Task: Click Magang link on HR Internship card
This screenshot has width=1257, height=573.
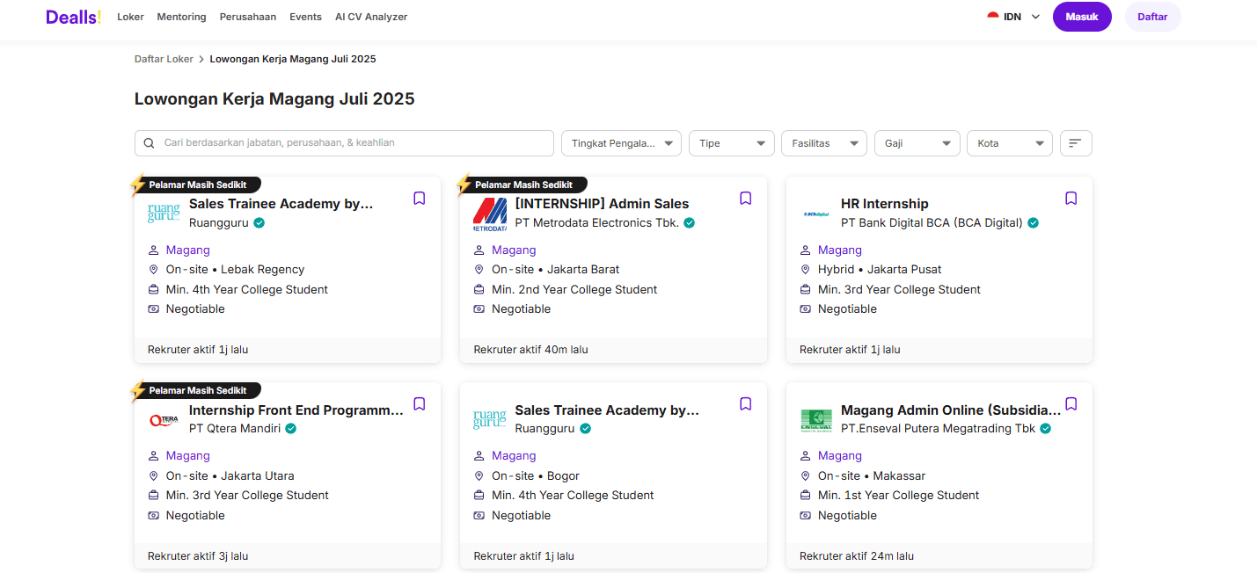Action: pyautogui.click(x=839, y=250)
